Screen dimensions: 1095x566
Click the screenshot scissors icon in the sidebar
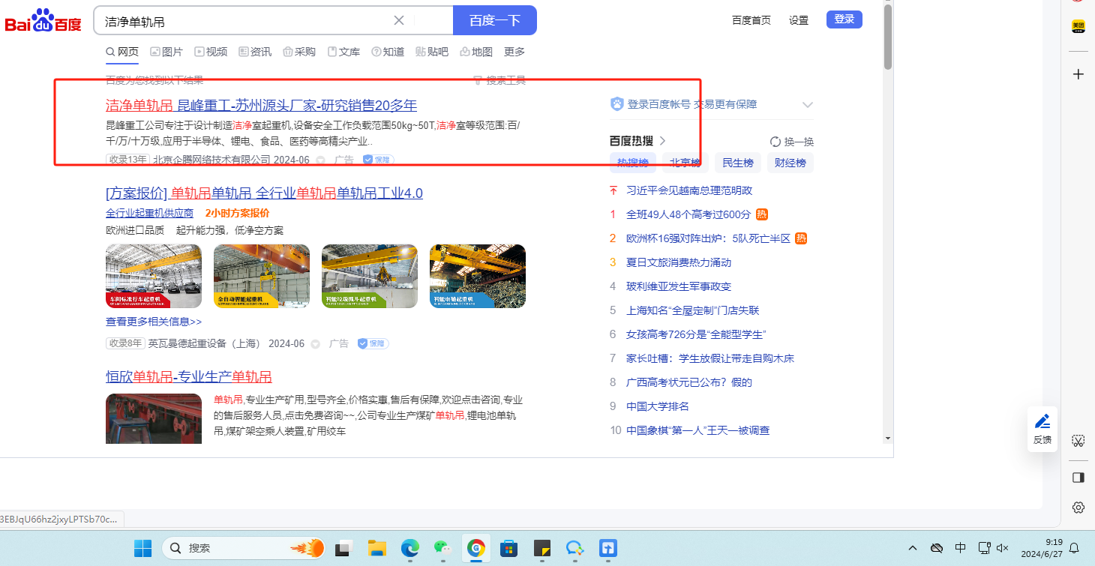point(1078,440)
